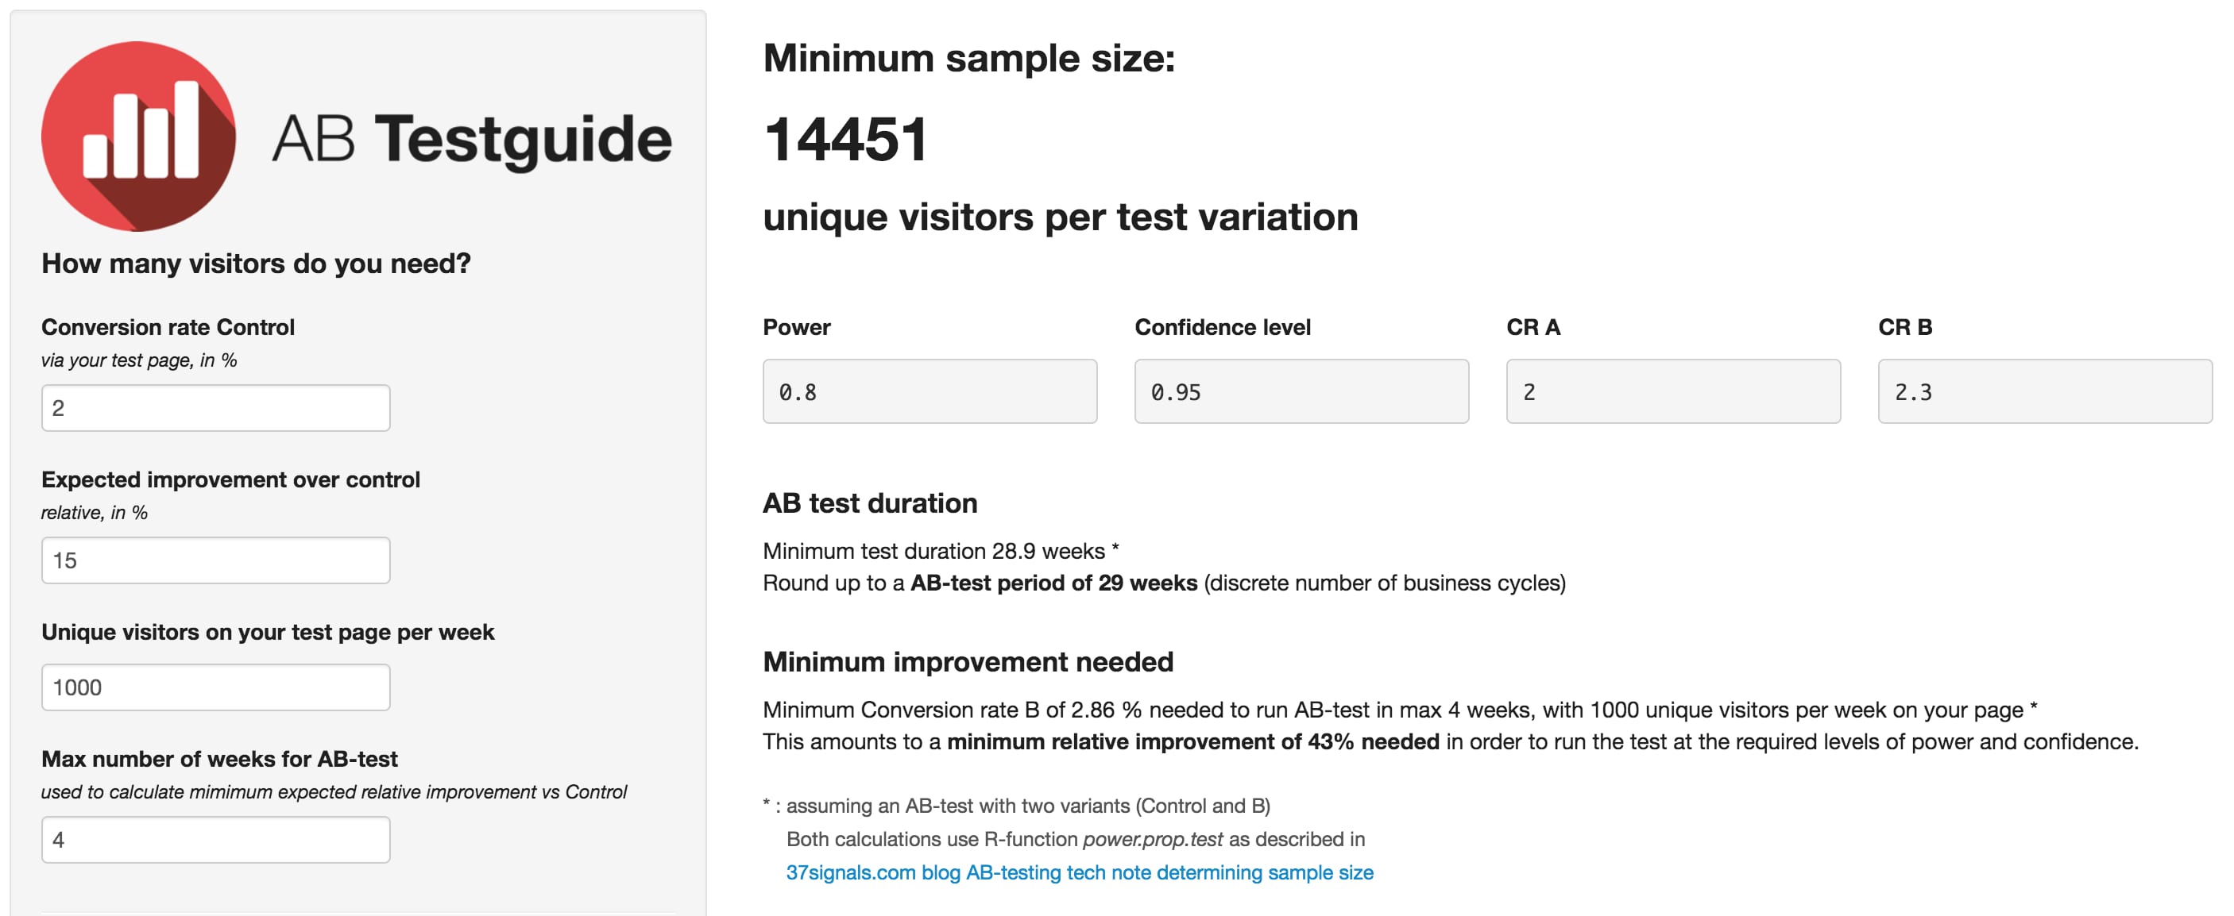The width and height of the screenshot is (2234, 916).
Task: Click the CR B field showing 2.3
Action: pyautogui.click(x=2045, y=391)
